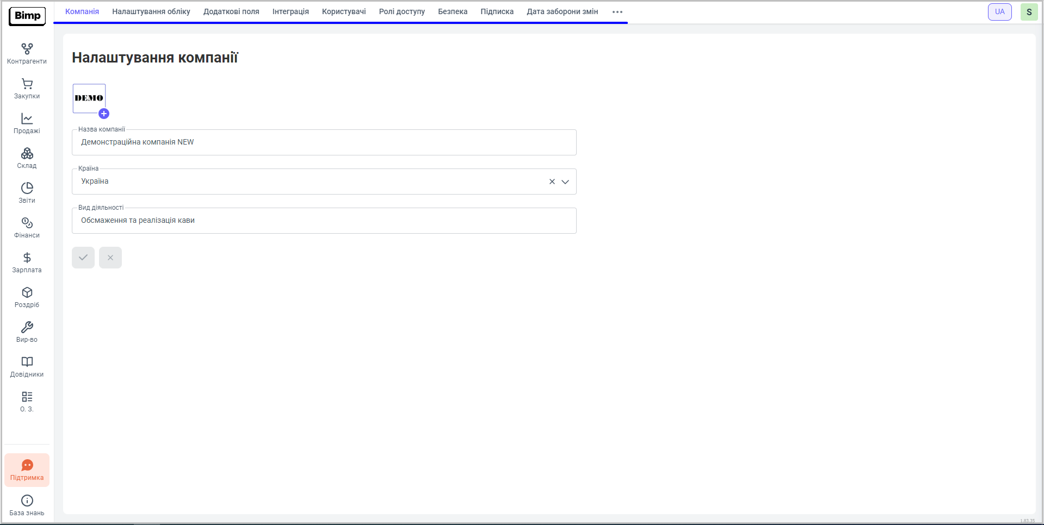
Task: Confirm changes with the checkmark button
Action: click(x=83, y=258)
